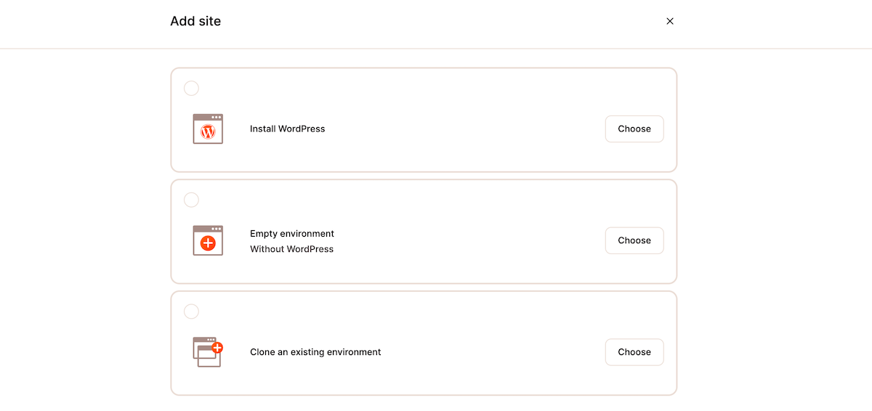Choose the Clone an existing environment option
Image resolution: width=872 pixels, height=411 pixels.
pos(634,352)
